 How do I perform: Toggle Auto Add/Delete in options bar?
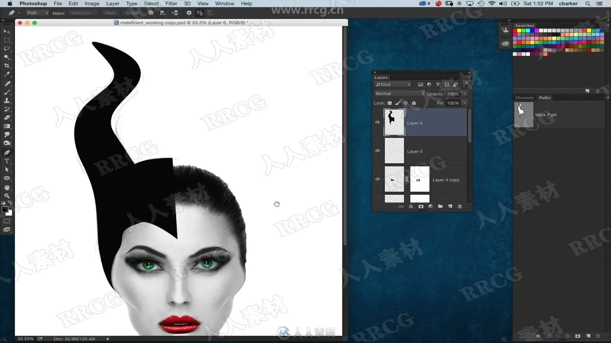[x=200, y=13]
